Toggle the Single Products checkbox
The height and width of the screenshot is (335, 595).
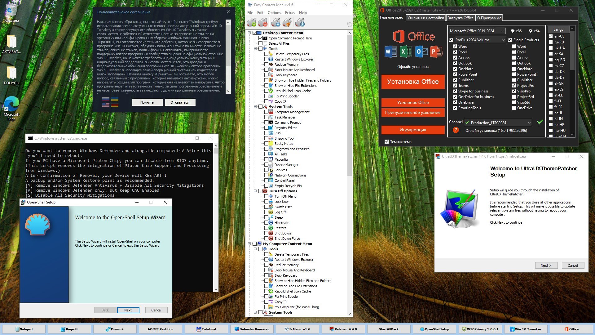(x=510, y=40)
